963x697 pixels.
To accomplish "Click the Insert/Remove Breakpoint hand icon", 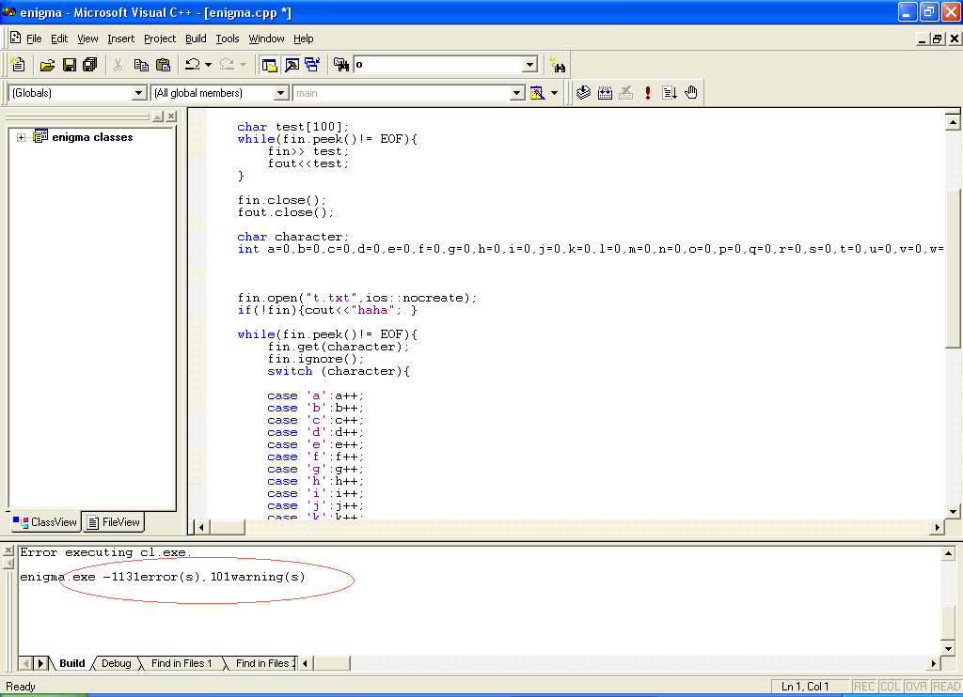I will [691, 92].
